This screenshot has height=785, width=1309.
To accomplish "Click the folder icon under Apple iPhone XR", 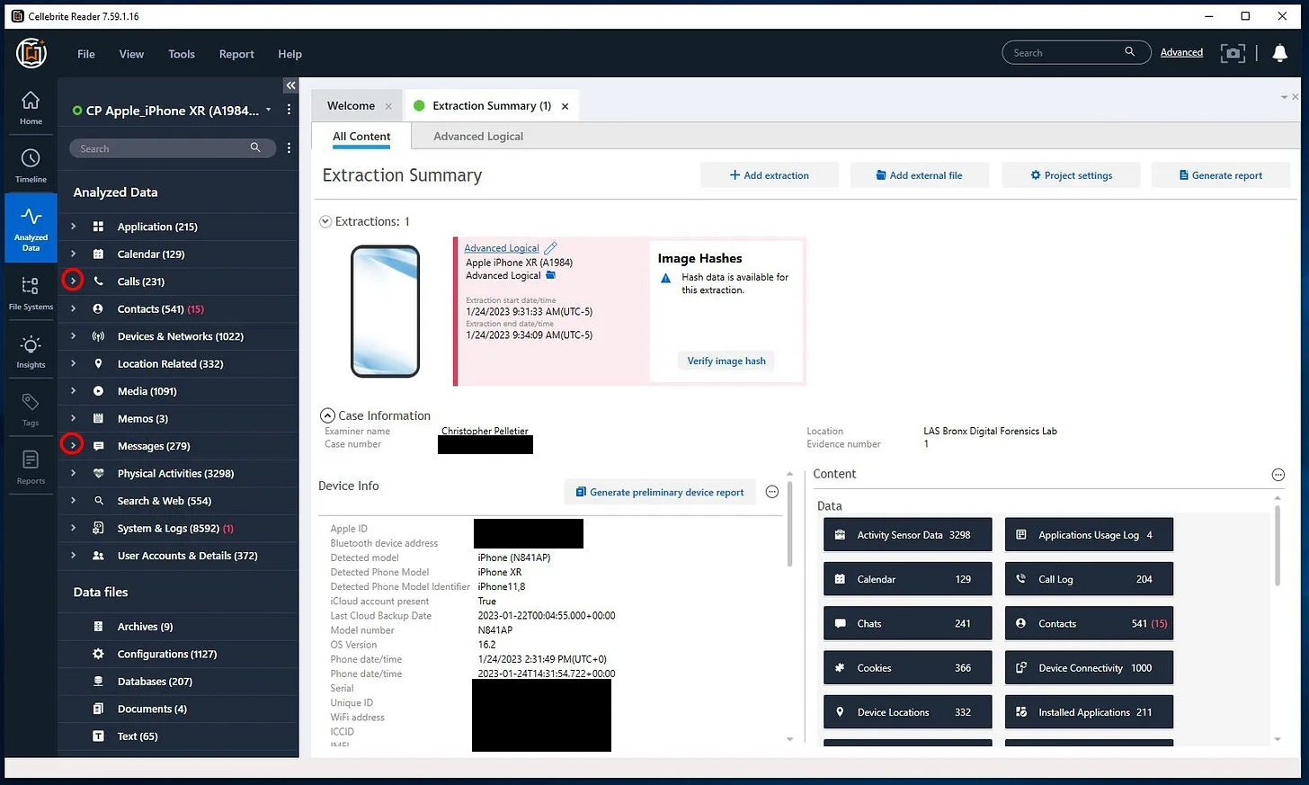I will pos(550,275).
